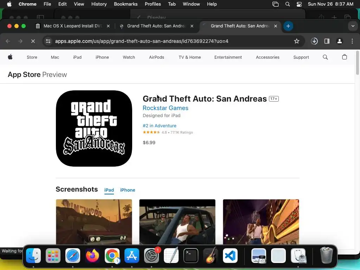Open Chrome downloads icon in toolbar
This screenshot has width=360, height=270.
click(x=314, y=41)
